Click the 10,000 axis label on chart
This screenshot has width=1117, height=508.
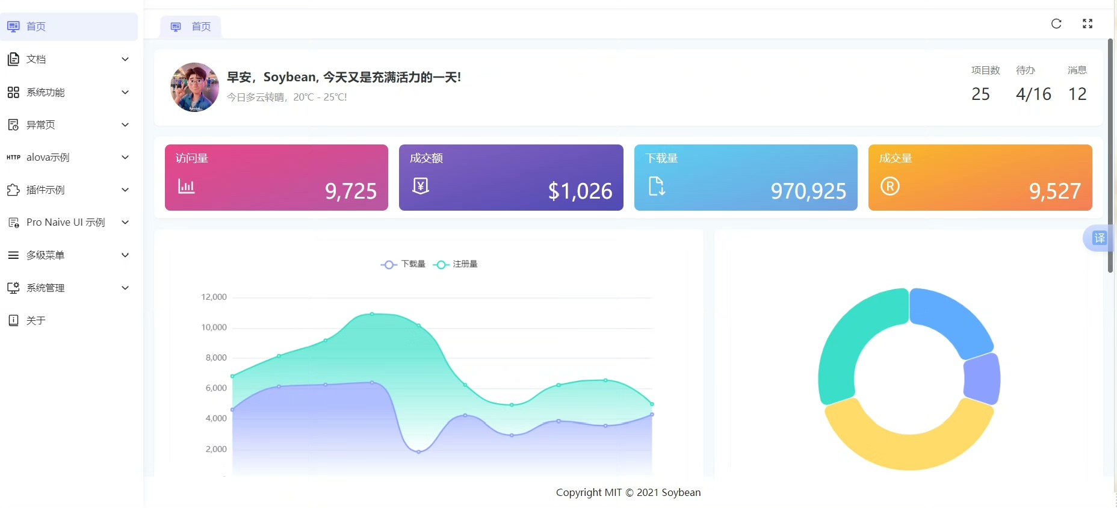pos(214,327)
